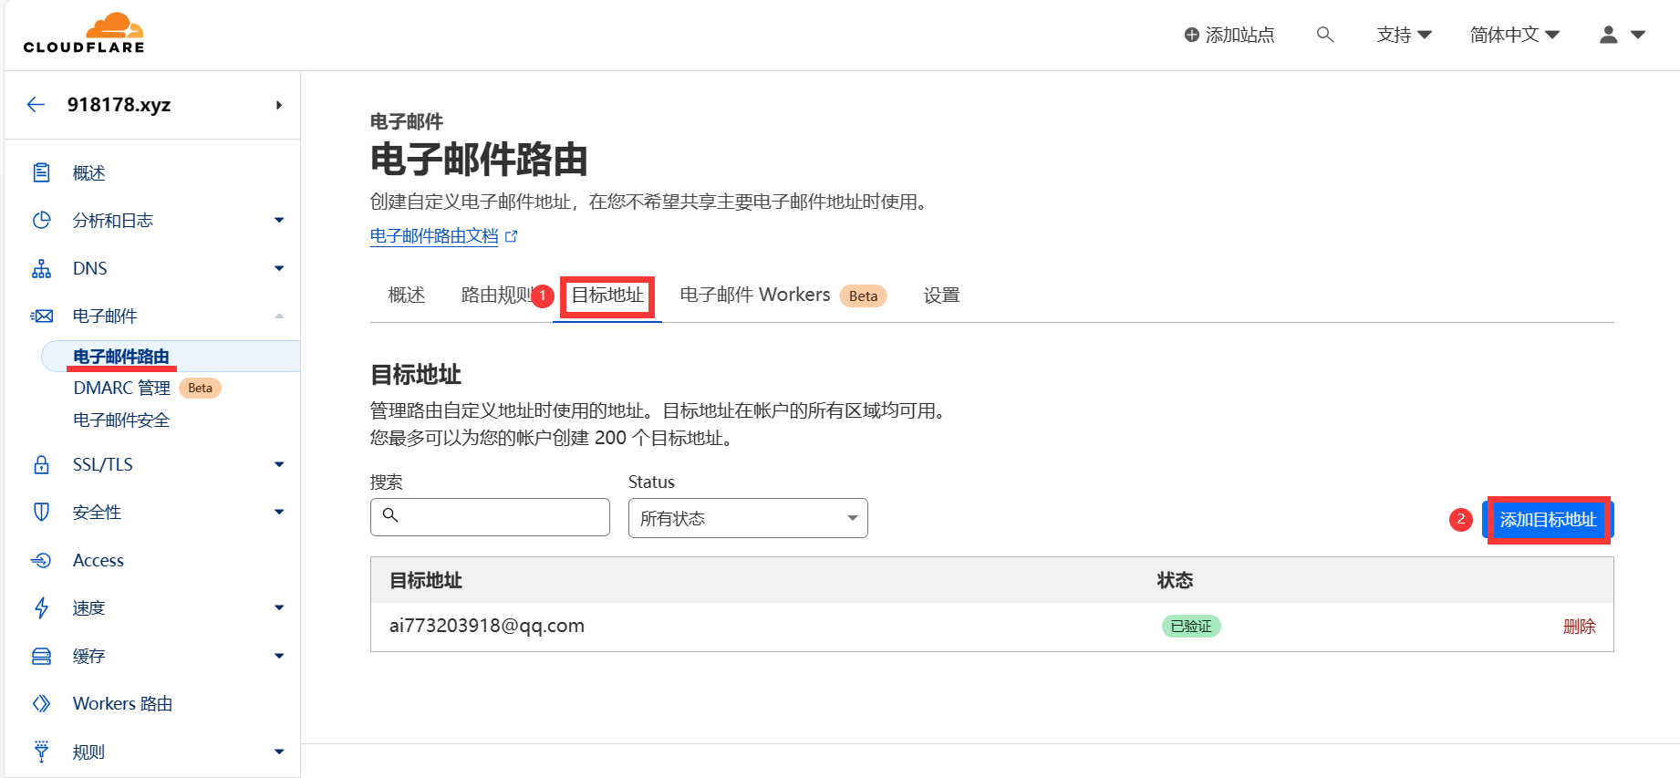Expand the 规则 sidebar arrow

[x=279, y=752]
